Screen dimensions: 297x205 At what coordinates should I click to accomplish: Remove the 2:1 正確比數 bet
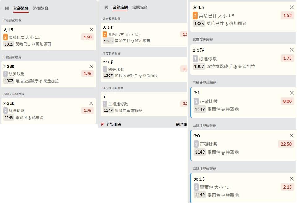[x=291, y=93]
